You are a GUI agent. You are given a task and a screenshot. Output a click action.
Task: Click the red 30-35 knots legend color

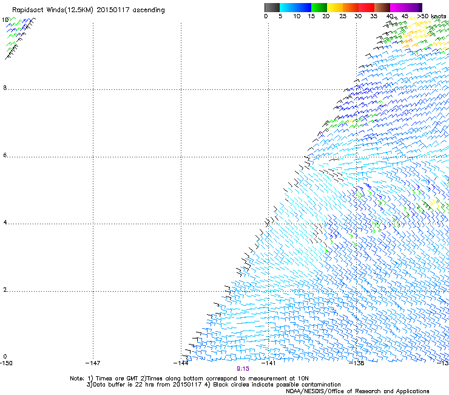tap(366, 7)
